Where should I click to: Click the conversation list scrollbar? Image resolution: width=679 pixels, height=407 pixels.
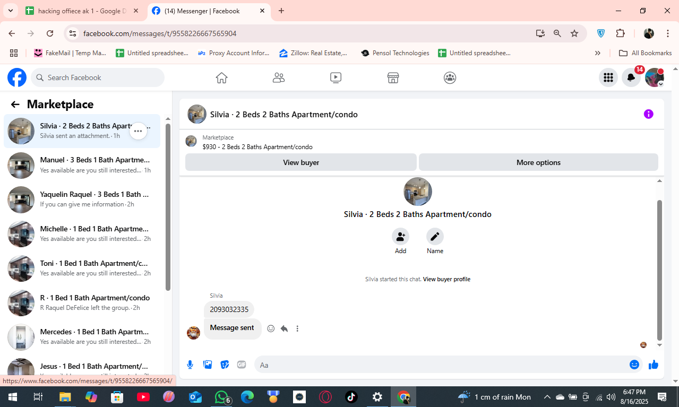168,207
